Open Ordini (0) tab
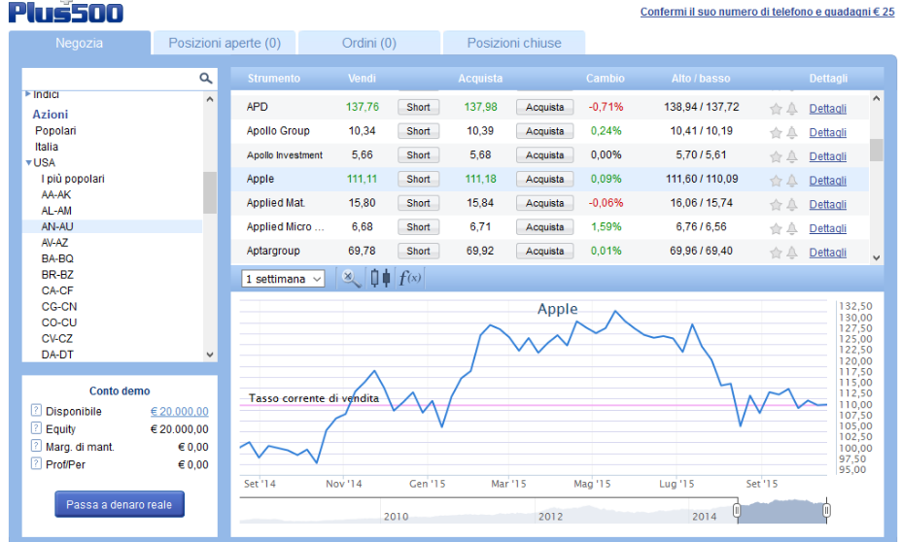Screen dimensions: 901x542 click(x=369, y=43)
